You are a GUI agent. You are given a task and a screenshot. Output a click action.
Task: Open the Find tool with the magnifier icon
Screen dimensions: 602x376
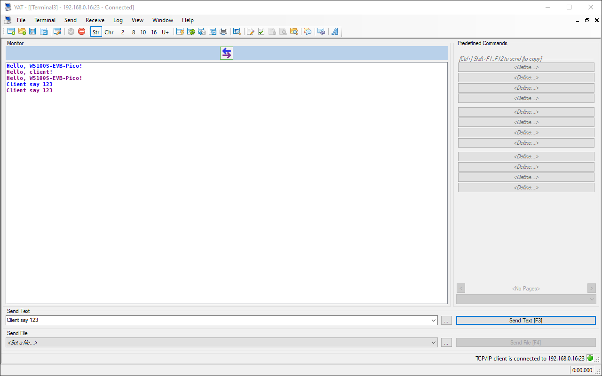[x=237, y=32]
